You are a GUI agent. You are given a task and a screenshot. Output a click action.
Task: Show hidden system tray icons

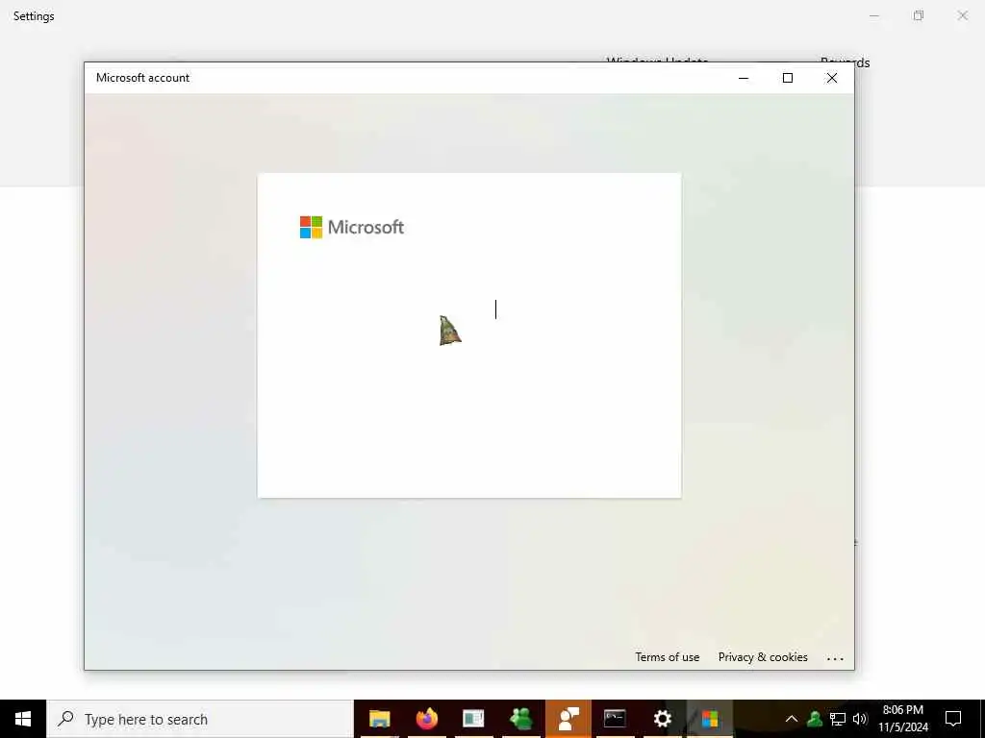(x=792, y=719)
